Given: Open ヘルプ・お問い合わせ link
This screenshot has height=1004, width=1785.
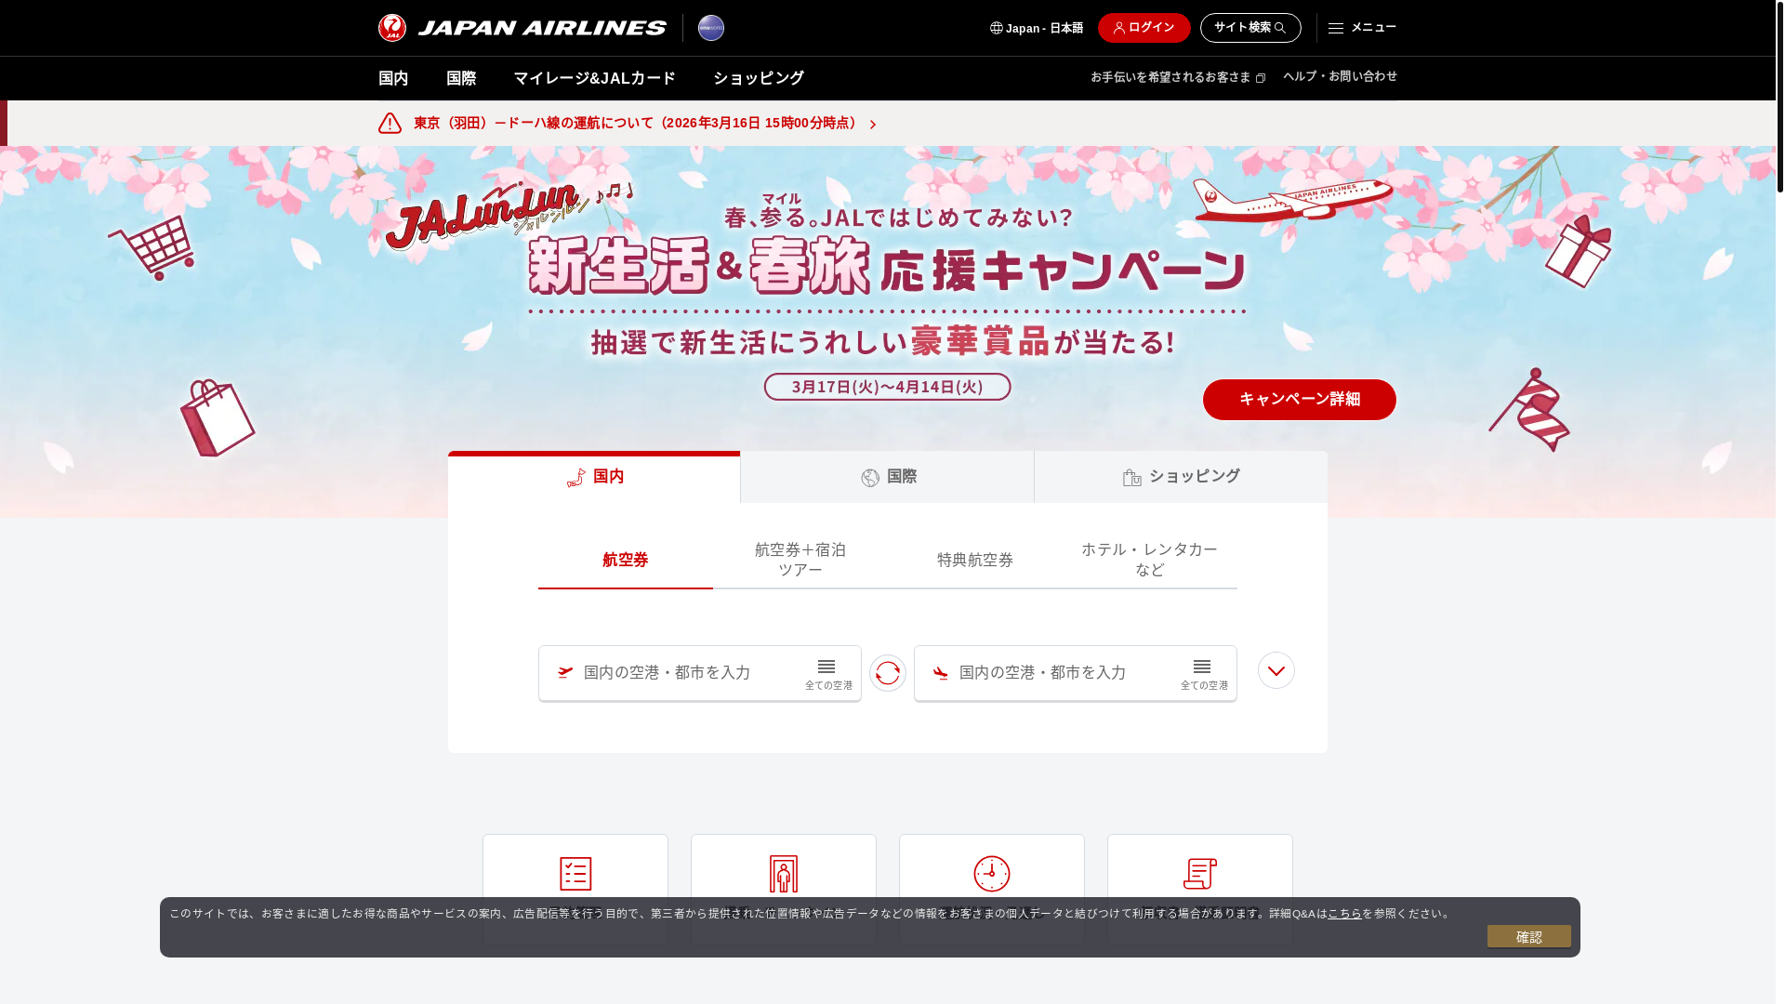Looking at the screenshot, I should tap(1340, 76).
